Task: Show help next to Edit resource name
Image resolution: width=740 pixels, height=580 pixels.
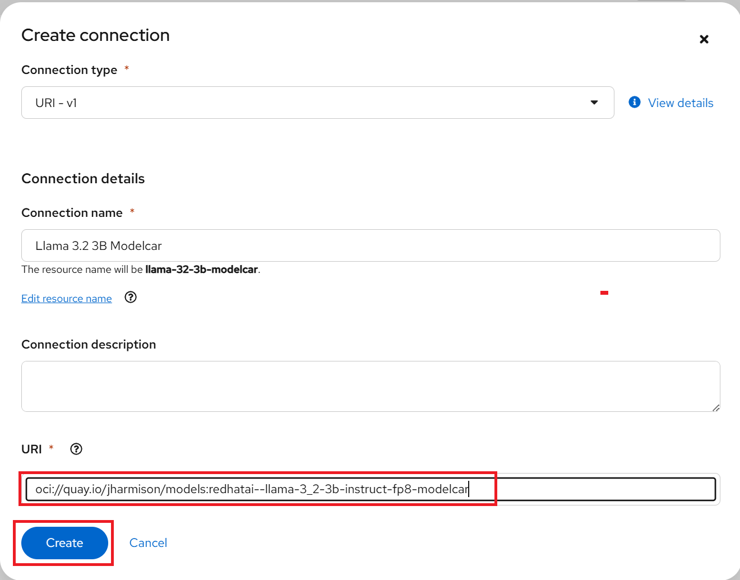Action: (x=131, y=298)
